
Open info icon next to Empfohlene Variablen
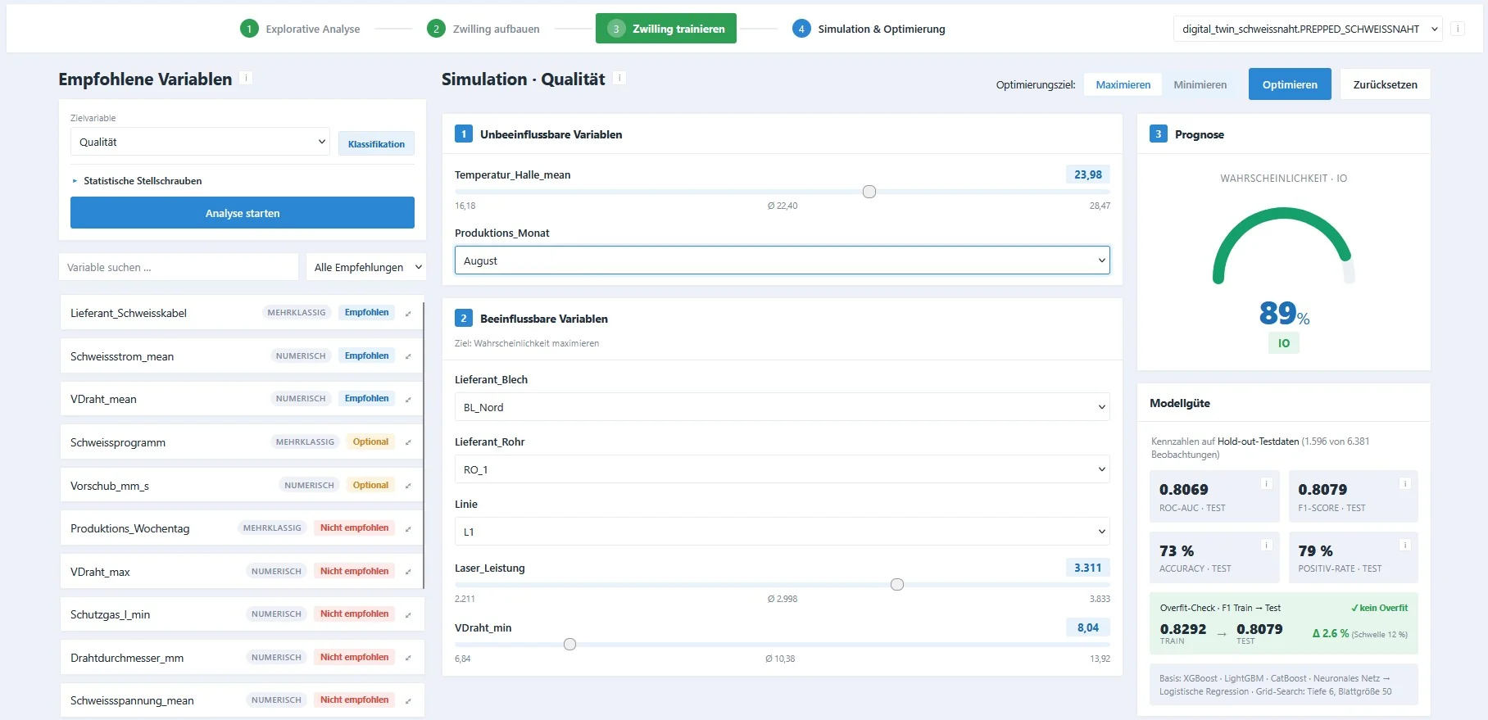point(246,79)
